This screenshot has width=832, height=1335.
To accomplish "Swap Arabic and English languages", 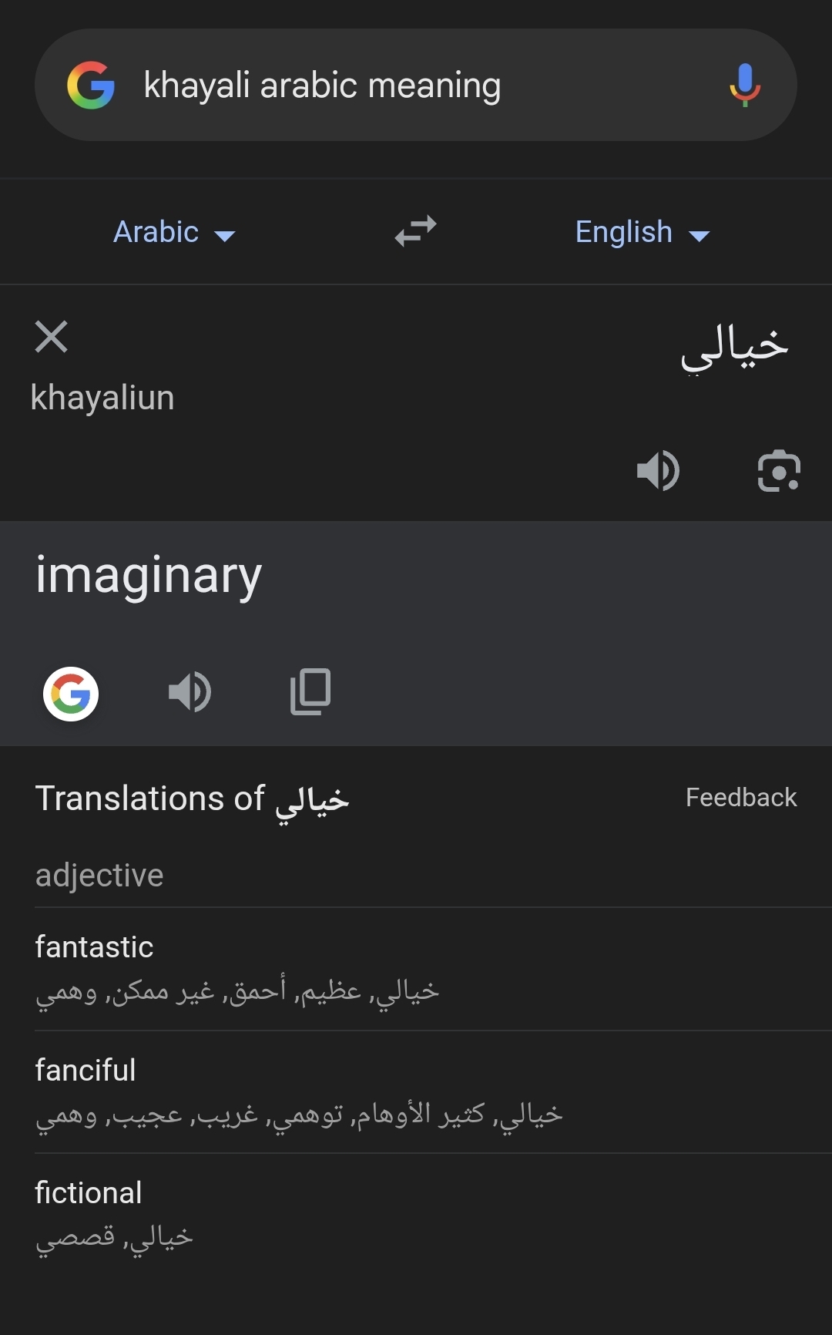I will tap(415, 231).
